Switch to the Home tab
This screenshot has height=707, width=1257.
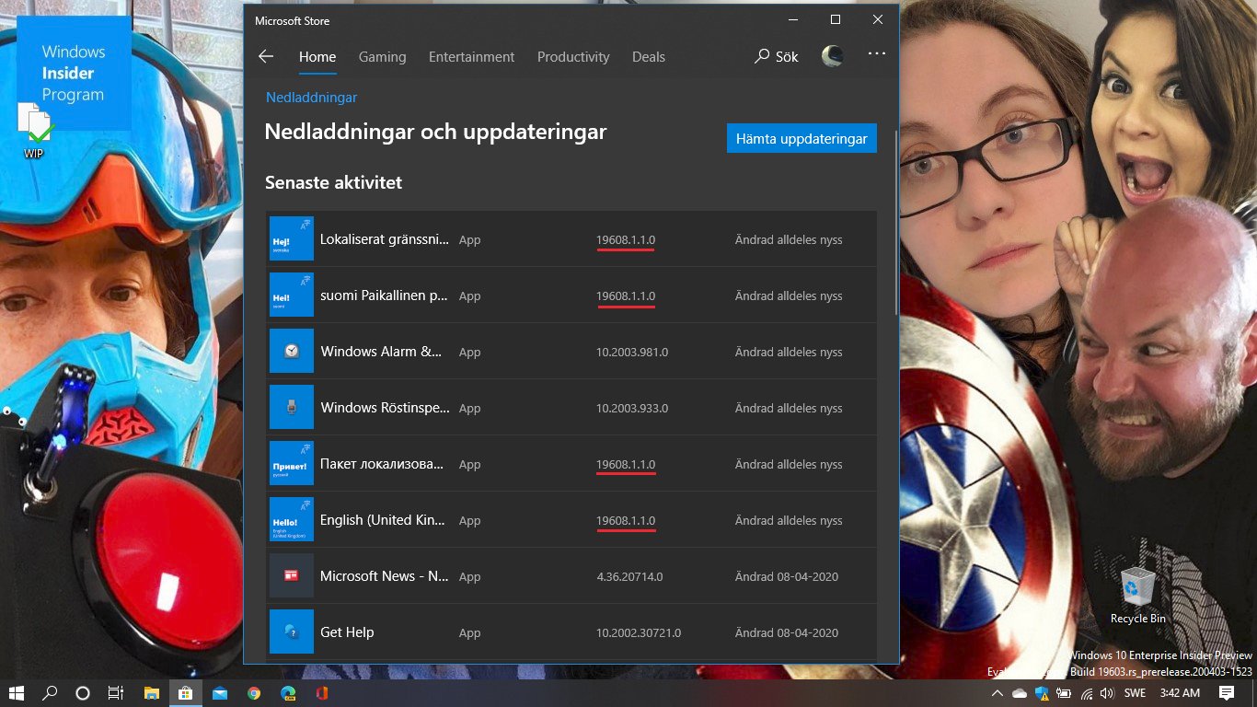click(317, 56)
